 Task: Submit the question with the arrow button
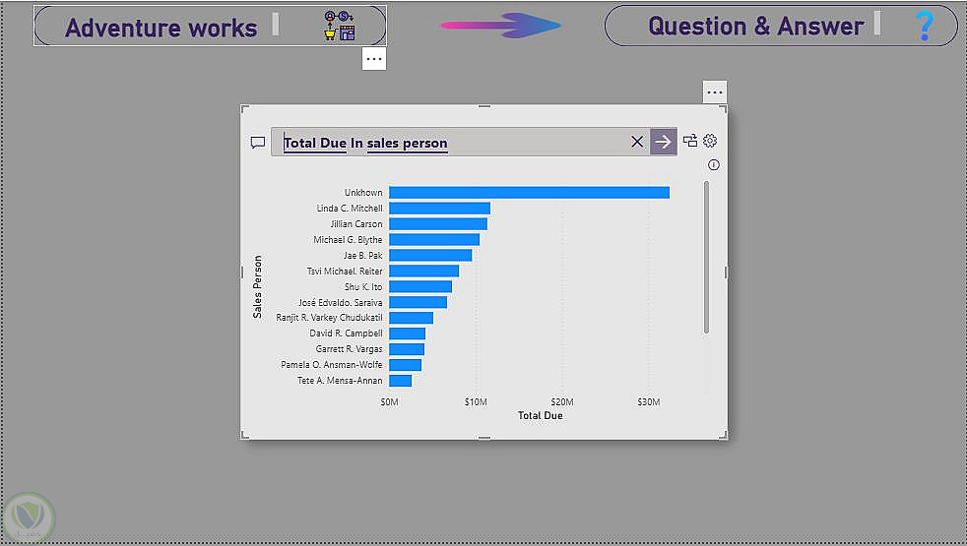click(664, 142)
